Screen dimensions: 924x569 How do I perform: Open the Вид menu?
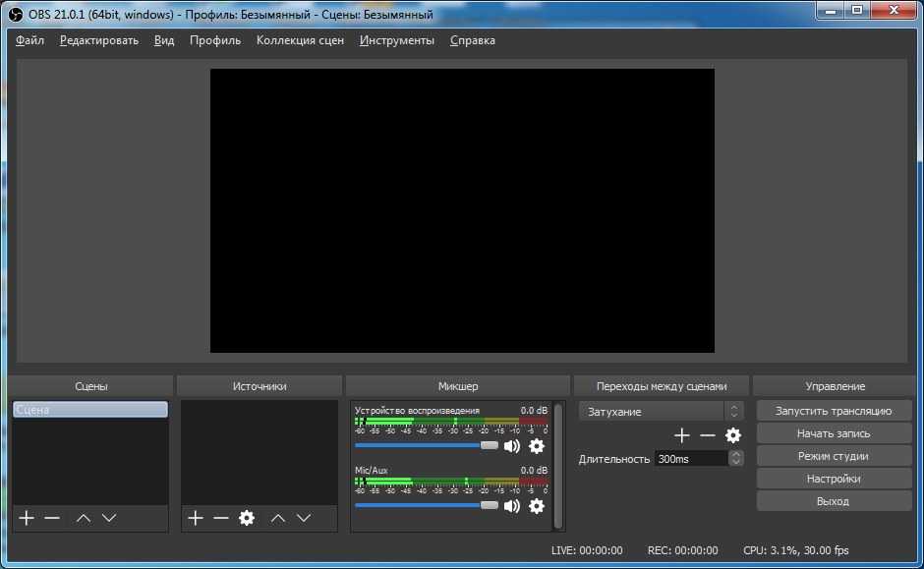click(164, 40)
